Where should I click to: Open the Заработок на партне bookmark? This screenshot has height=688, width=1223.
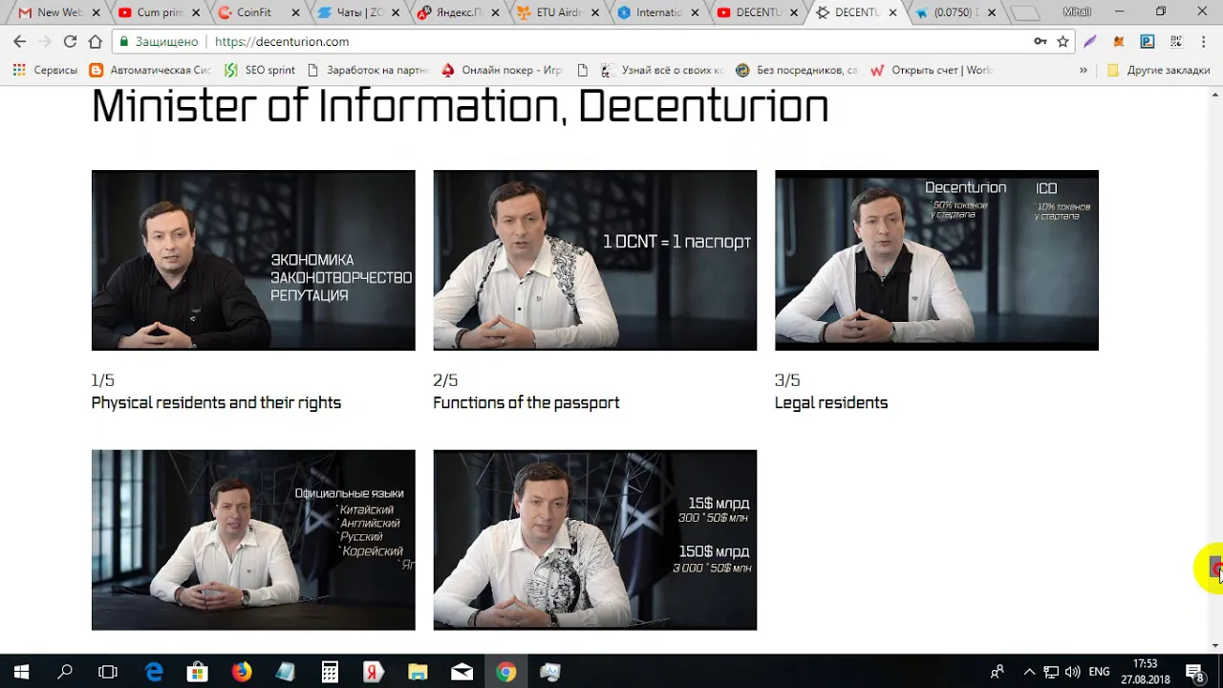coord(368,70)
